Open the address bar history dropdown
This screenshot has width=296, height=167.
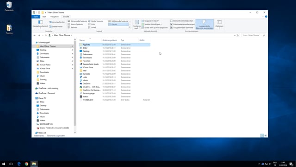[x=234, y=35]
